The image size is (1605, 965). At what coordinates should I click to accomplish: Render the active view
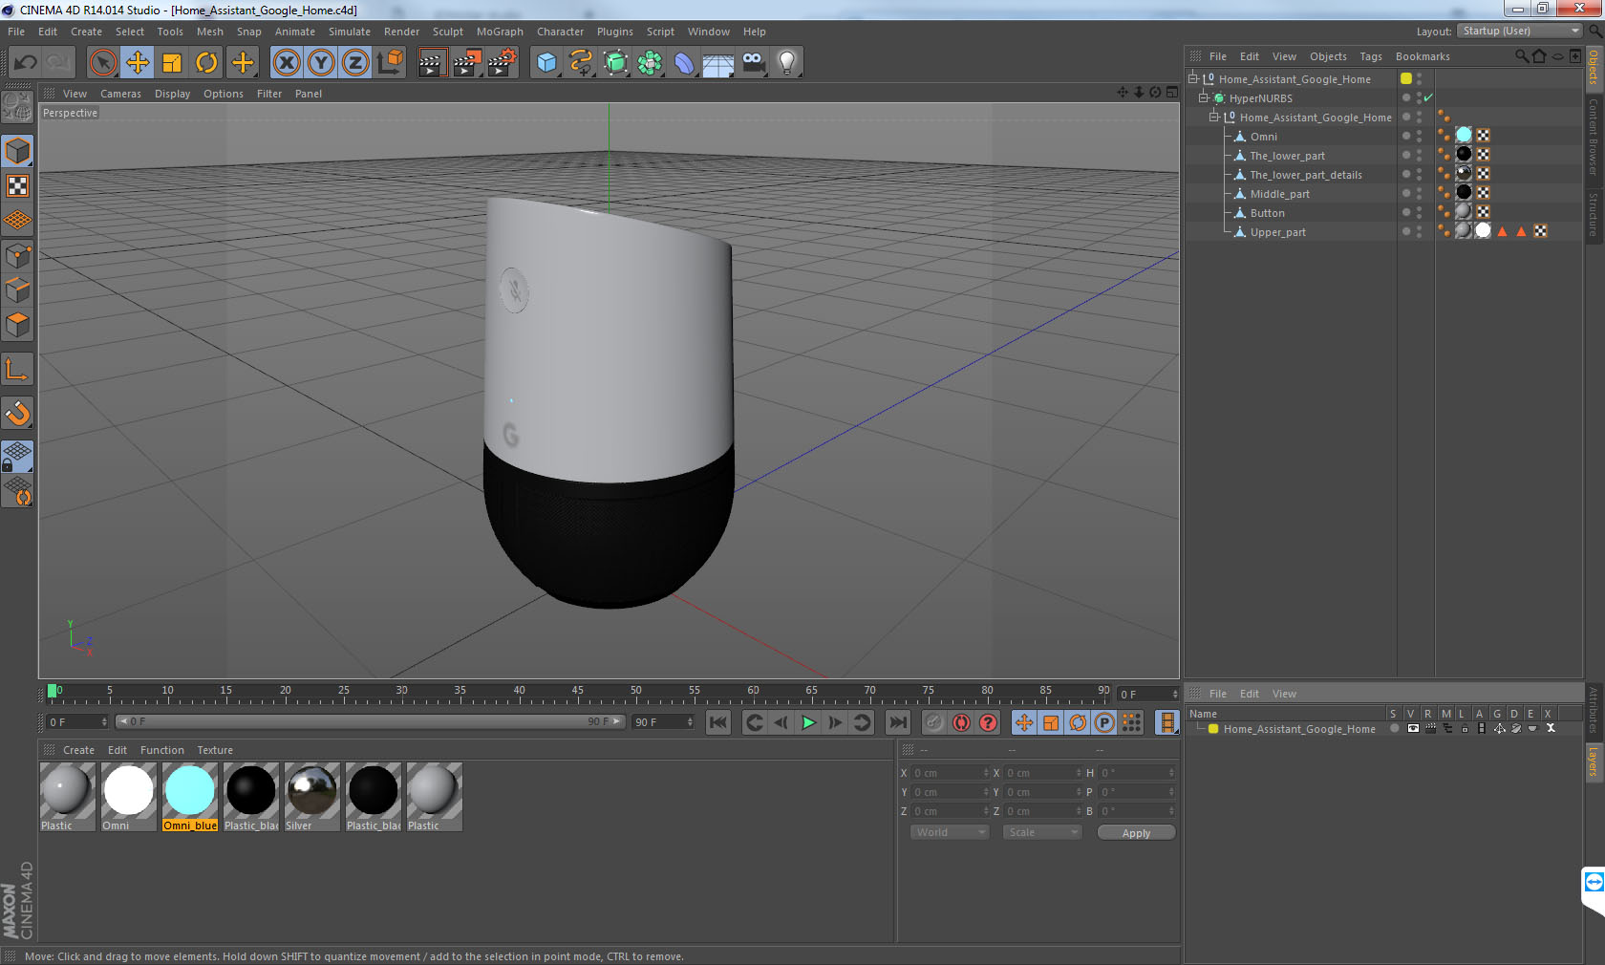click(432, 63)
